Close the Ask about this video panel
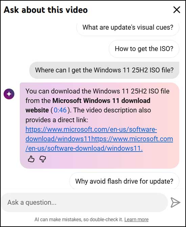This screenshot has width=186, height=227. pyautogui.click(x=177, y=10)
